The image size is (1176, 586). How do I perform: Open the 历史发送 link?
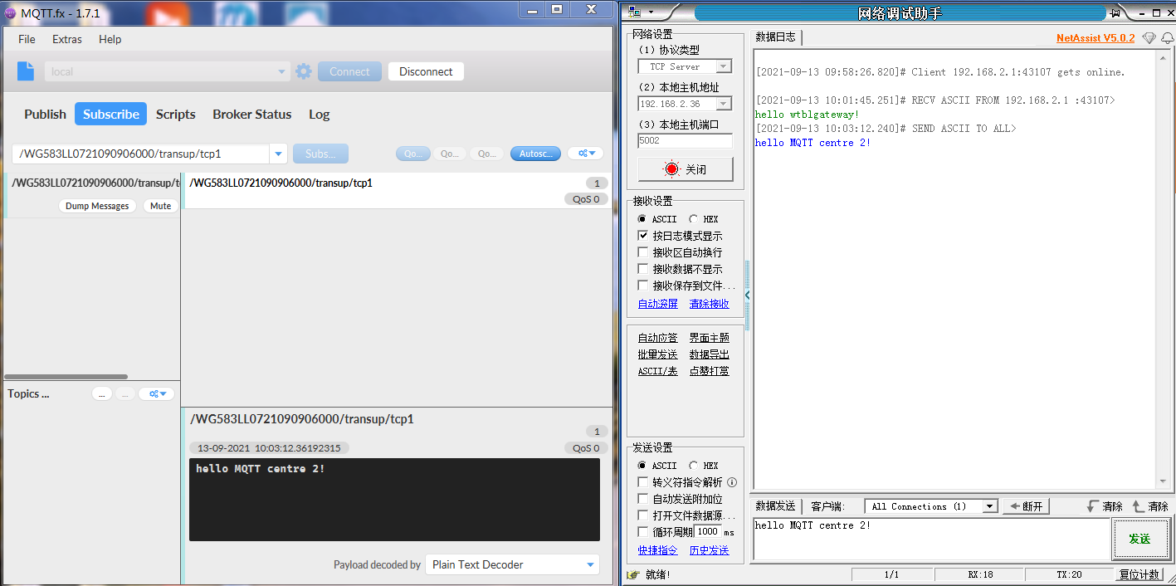(x=710, y=550)
